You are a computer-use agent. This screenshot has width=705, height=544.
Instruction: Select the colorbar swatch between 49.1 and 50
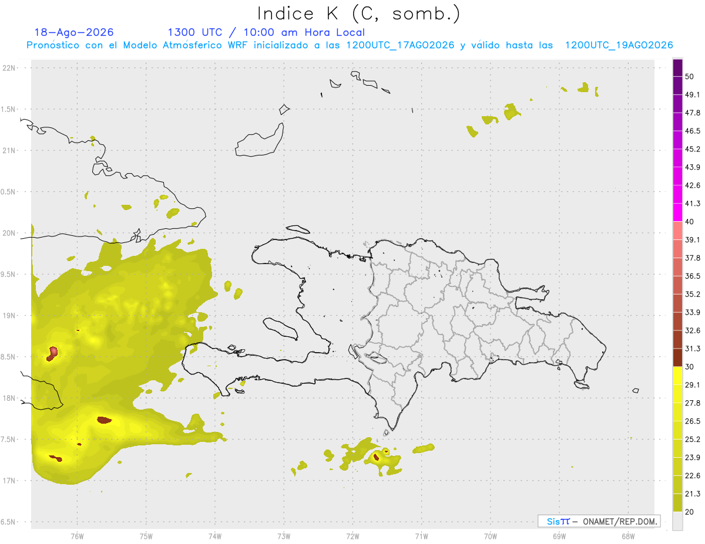[x=677, y=86]
